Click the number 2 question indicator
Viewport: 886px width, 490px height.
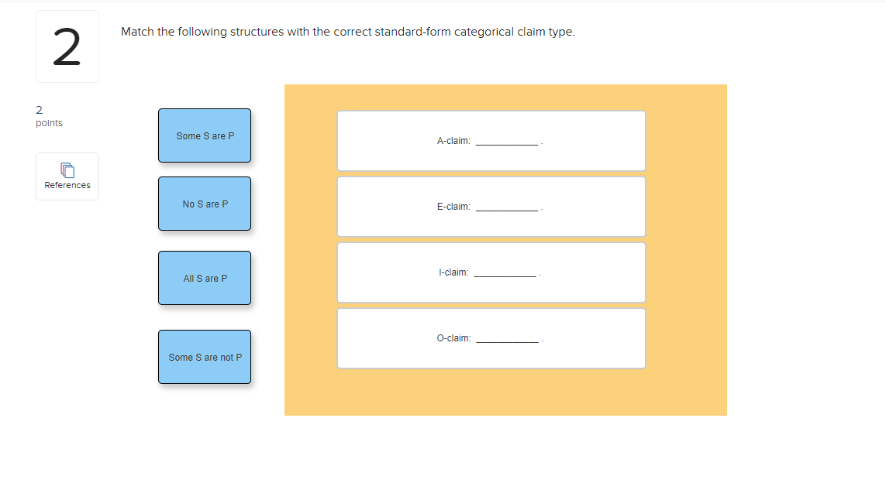(x=67, y=46)
